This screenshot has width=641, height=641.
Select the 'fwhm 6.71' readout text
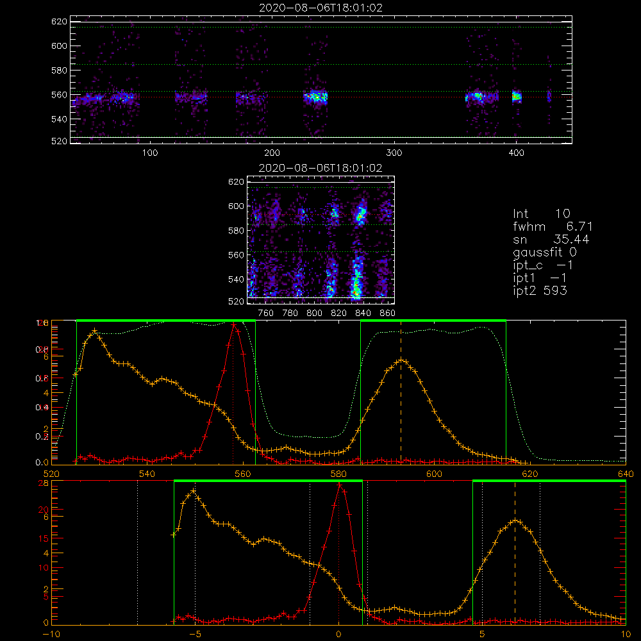(x=553, y=226)
